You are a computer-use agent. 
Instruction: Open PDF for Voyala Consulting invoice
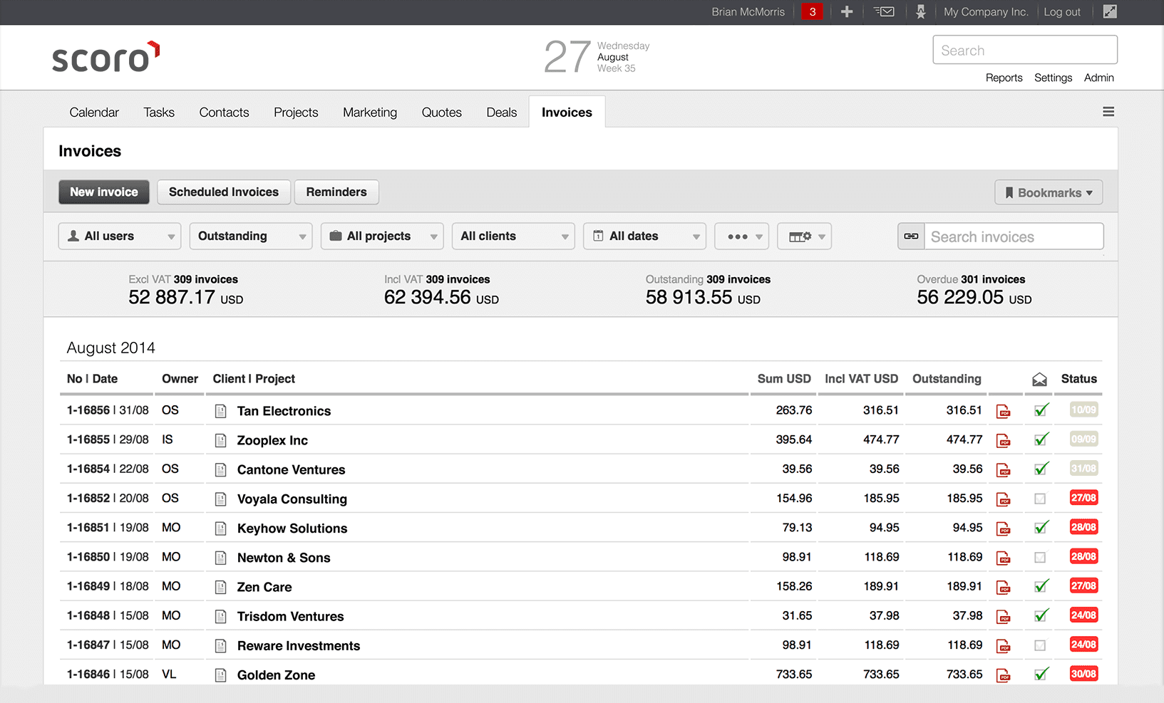[x=1004, y=499]
